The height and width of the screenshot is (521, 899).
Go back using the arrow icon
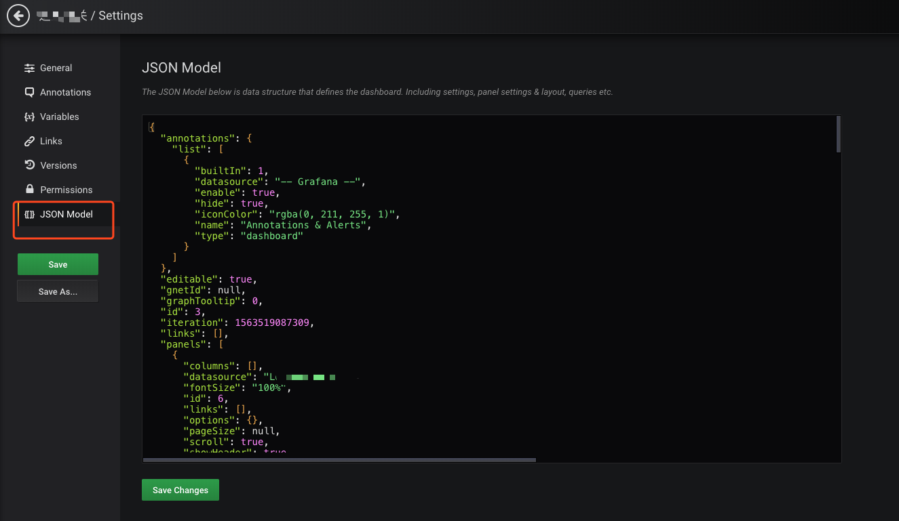tap(18, 16)
